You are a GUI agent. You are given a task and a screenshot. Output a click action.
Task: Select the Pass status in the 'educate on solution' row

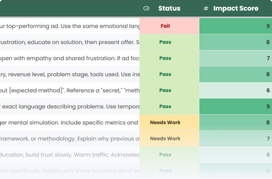tap(165, 42)
